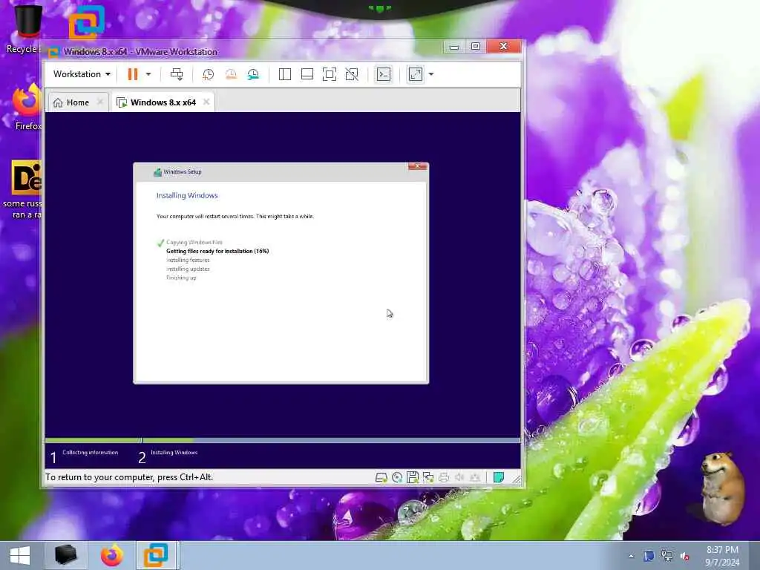Click the muted volume tray icon
760x570 pixels.
(x=685, y=556)
